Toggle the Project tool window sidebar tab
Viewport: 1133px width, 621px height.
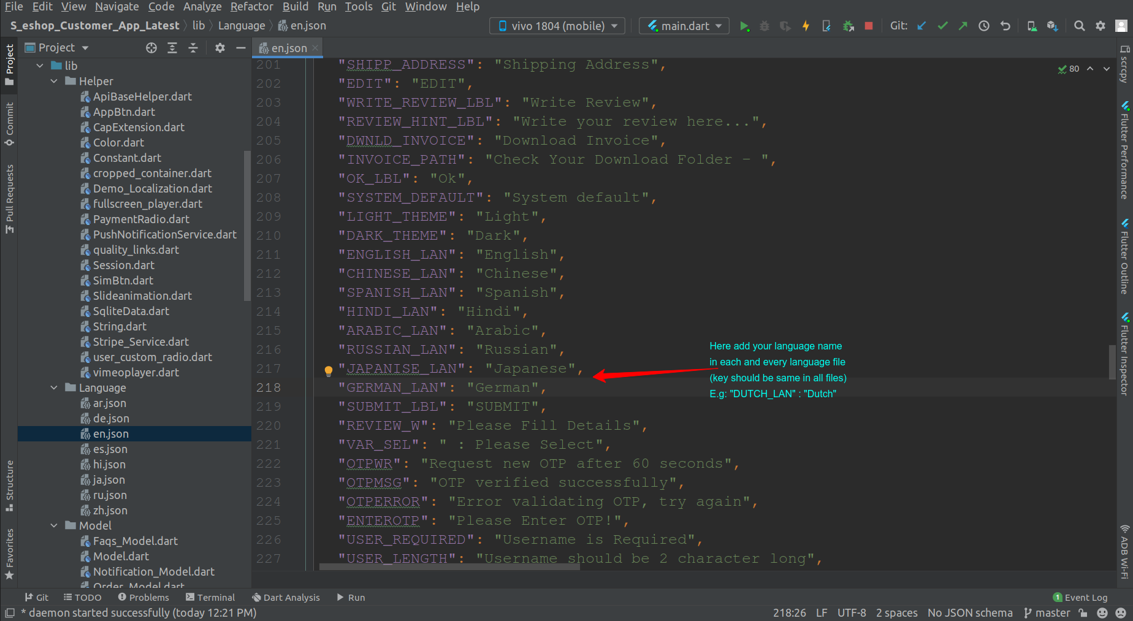(9, 64)
